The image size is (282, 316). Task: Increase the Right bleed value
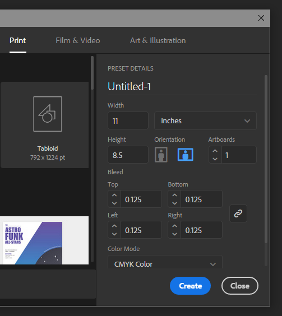point(174,226)
